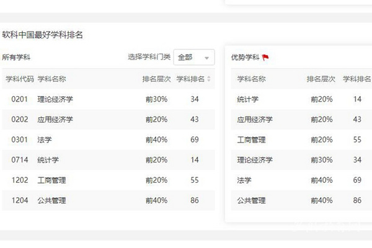
Task: Open the 全部 subject category dropdown
Action: point(194,57)
